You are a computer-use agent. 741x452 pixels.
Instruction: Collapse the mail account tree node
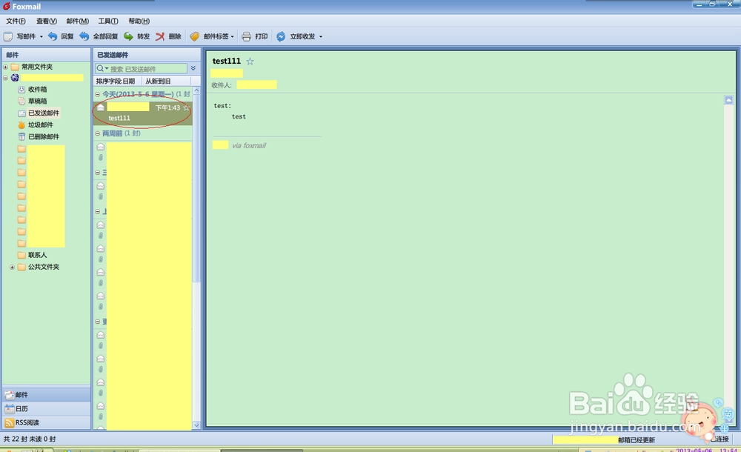[6, 78]
